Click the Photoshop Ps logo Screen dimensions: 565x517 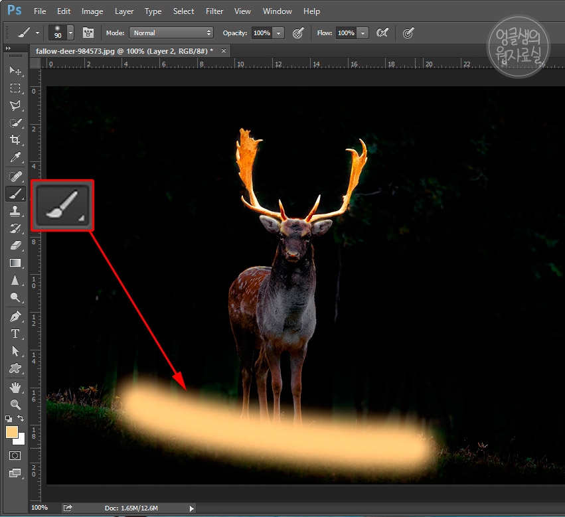click(x=15, y=10)
